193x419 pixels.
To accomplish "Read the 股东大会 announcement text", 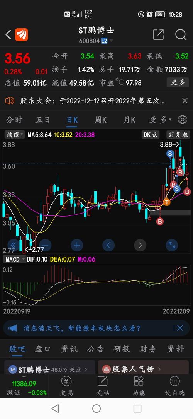I will (x=92, y=101).
